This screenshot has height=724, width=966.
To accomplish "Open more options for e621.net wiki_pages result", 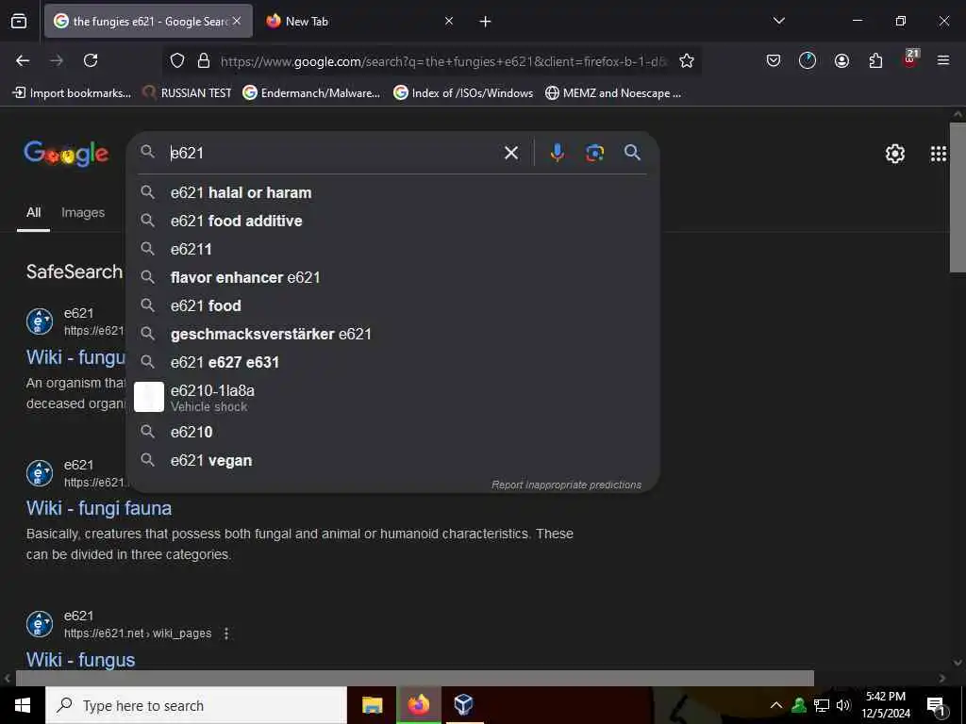I will click(x=226, y=633).
